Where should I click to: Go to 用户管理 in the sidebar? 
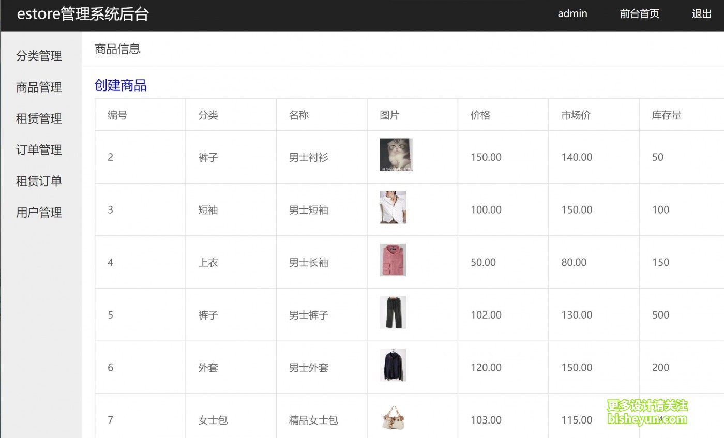click(x=39, y=213)
